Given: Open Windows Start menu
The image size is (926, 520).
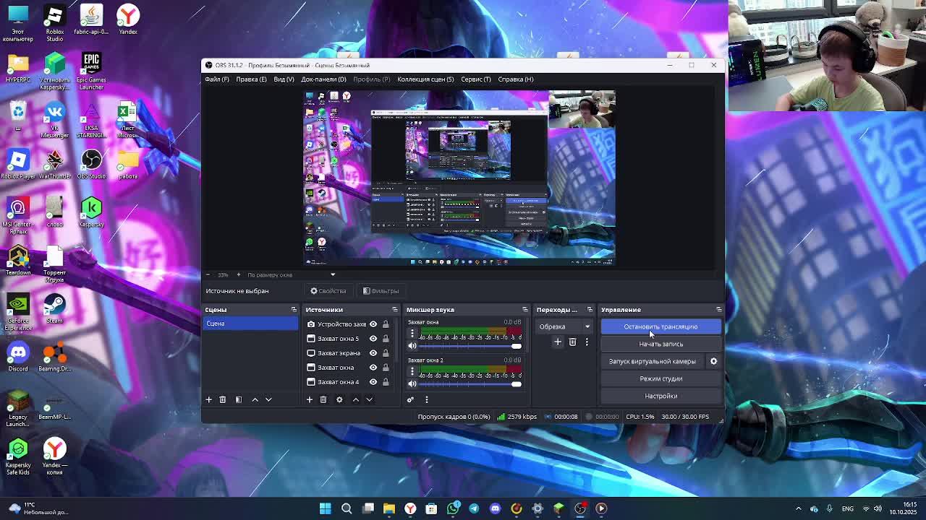Looking at the screenshot, I should point(326,508).
